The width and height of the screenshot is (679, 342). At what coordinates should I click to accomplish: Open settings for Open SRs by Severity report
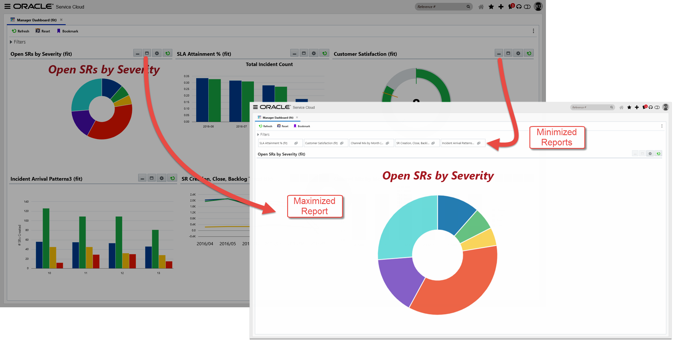157,53
